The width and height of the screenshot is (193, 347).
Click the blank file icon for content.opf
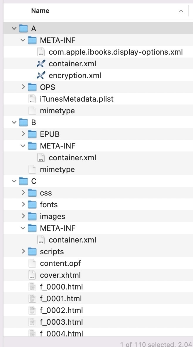32,263
